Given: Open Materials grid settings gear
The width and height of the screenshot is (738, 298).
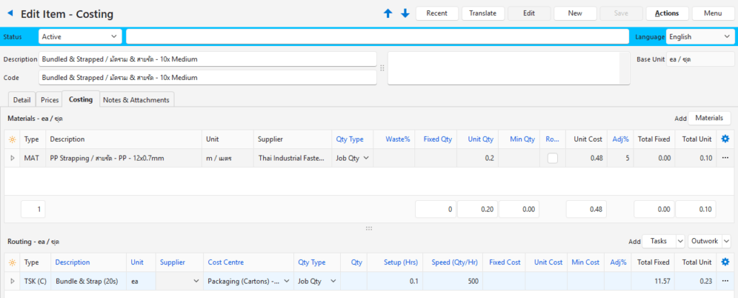Looking at the screenshot, I should (725, 139).
